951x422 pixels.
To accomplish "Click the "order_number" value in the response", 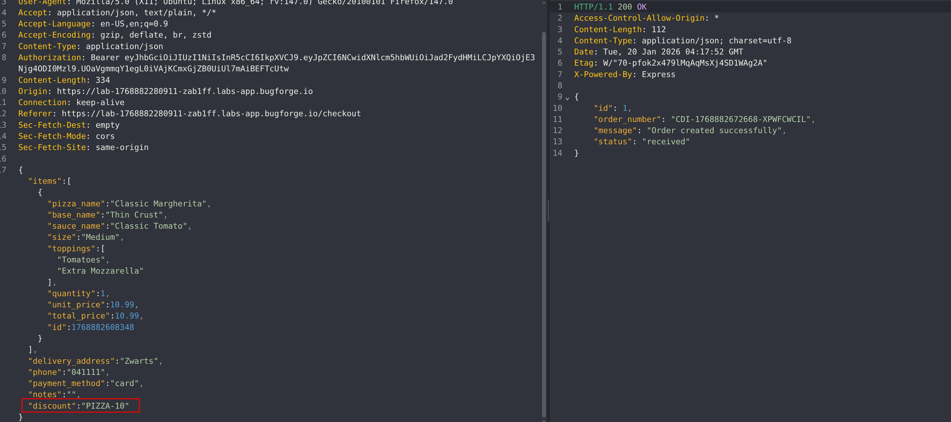I will tap(740, 119).
